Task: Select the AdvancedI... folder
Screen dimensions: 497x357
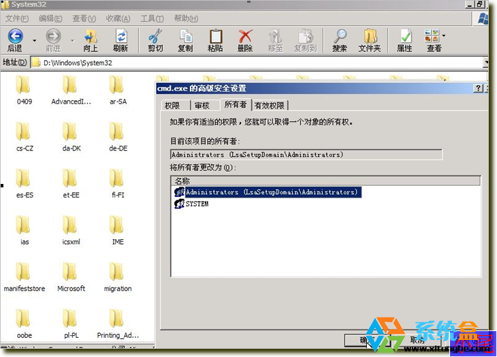Action: click(71, 90)
